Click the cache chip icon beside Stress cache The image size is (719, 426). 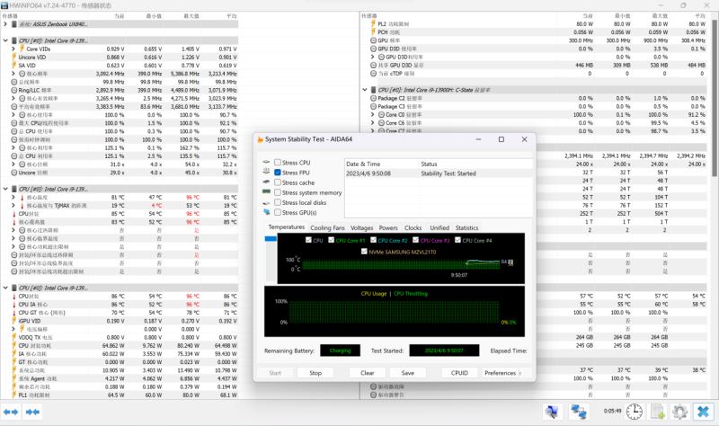[x=266, y=182]
